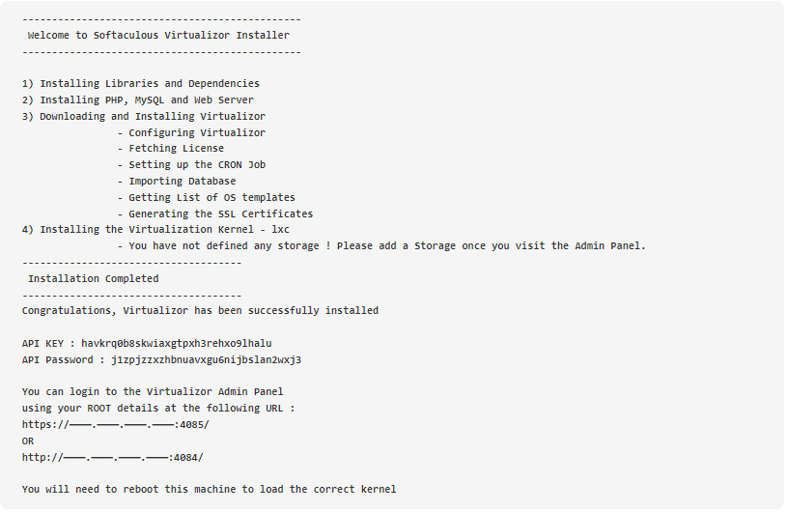The width and height of the screenshot is (788, 512).
Task: Click the 'Installing Libraries and Dependencies' line
Action: pos(141,83)
